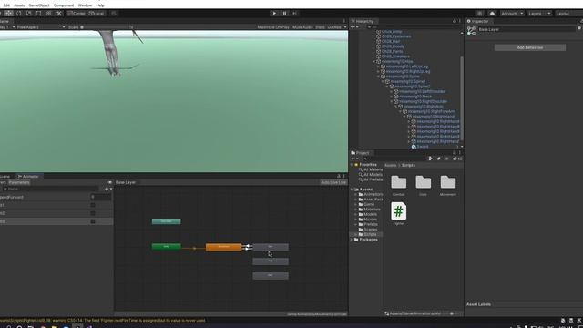The image size is (583, 328).
Task: Open the custom editor tools icon
Action: [x=58, y=13]
